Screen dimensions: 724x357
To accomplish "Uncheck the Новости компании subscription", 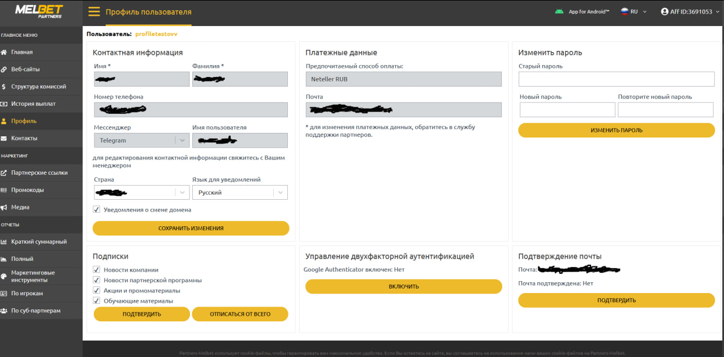I will 97,270.
